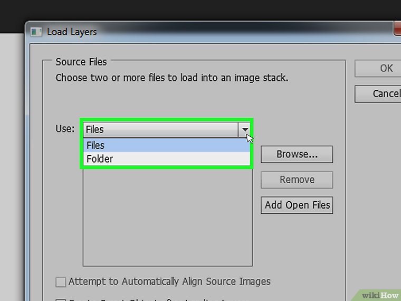401x301 pixels.
Task: Click the Remove button
Action: 297,180
